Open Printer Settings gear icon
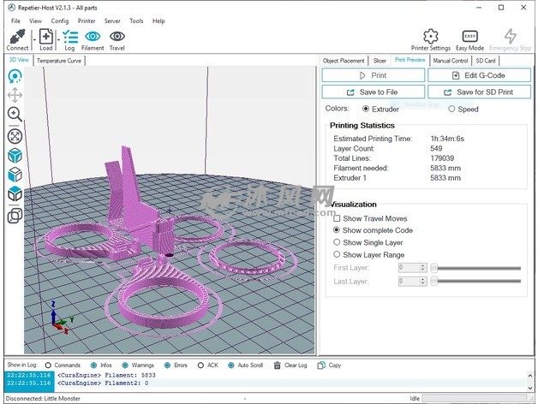The height and width of the screenshot is (404, 538). [x=431, y=37]
